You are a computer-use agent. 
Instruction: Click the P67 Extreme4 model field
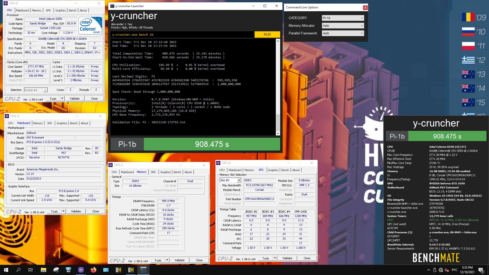50,137
